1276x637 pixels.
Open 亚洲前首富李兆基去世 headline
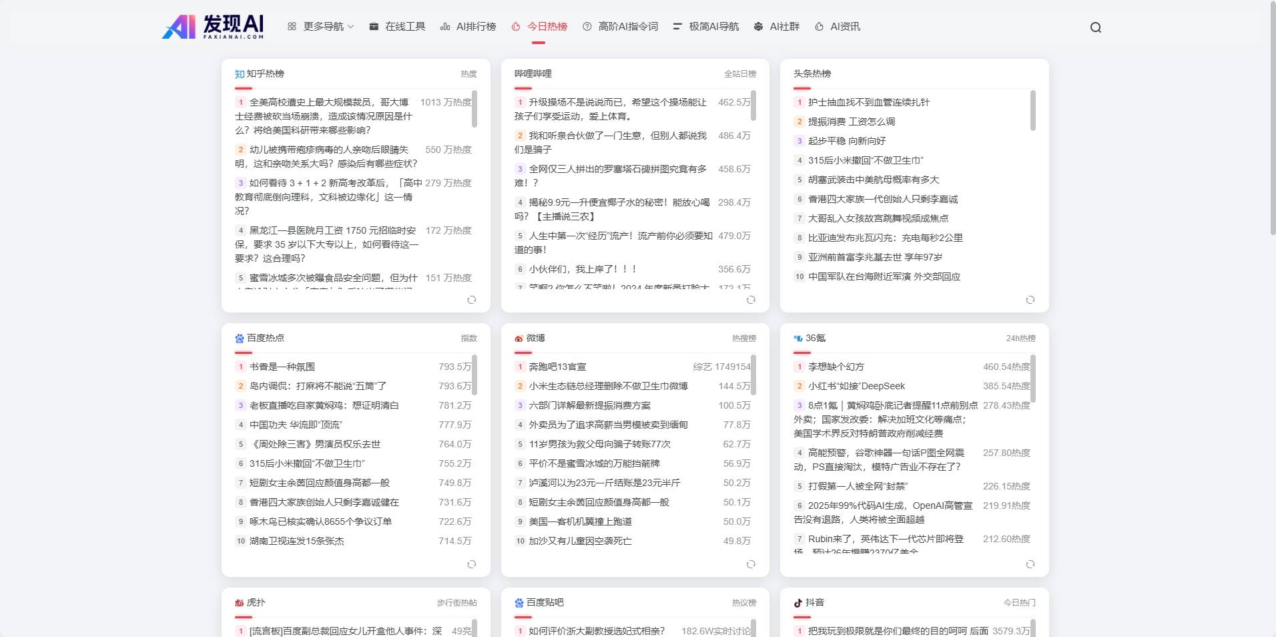coord(876,257)
